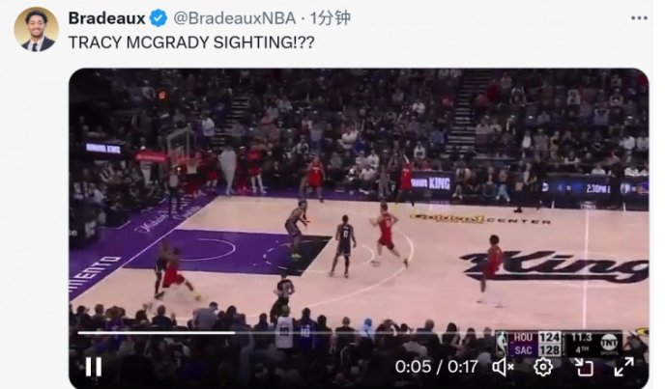This screenshot has width=665, height=389.
Task: Open Bradeaux profile picture
Action: [36, 29]
